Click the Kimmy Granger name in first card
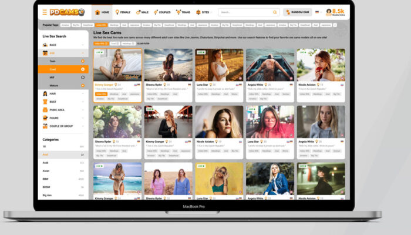Viewport: 411px width, 235px height. 104,85
